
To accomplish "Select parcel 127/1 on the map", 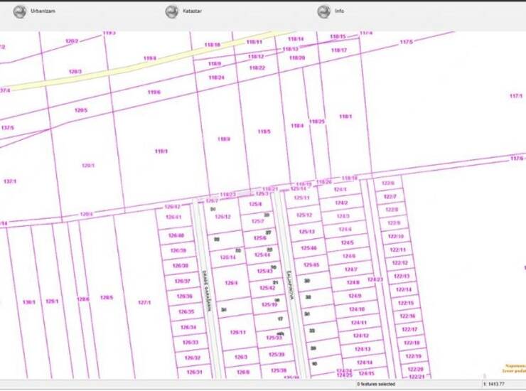I will (144, 302).
